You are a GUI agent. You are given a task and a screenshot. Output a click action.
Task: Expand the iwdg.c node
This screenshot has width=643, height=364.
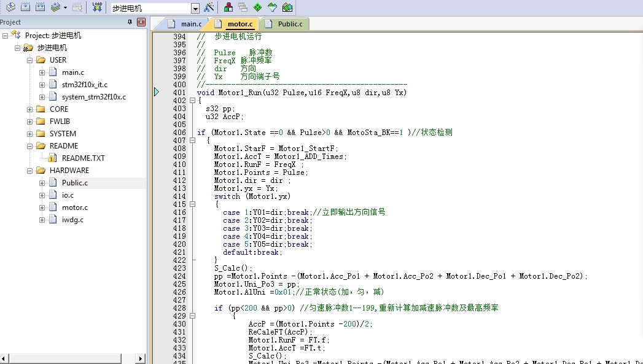(42, 220)
